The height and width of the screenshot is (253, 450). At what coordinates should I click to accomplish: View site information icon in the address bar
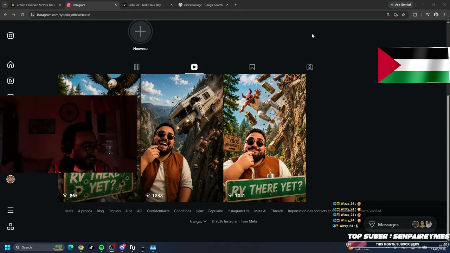point(32,15)
